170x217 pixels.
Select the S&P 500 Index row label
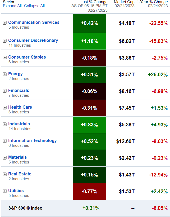25,208
